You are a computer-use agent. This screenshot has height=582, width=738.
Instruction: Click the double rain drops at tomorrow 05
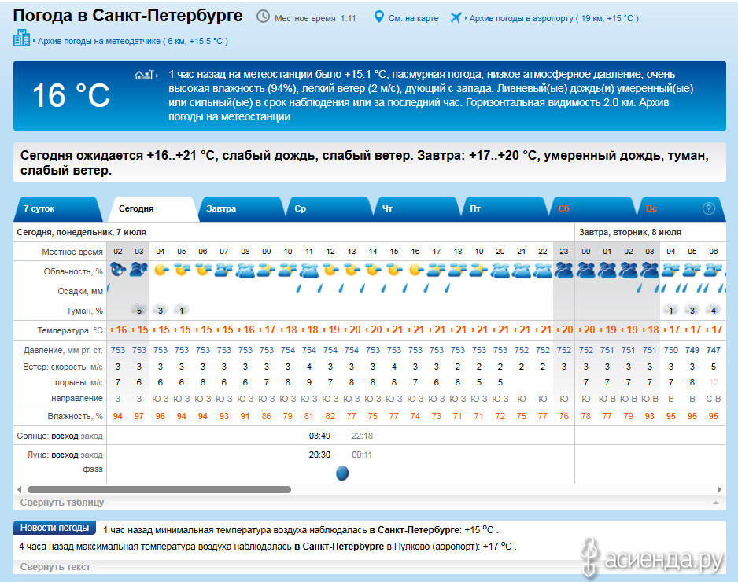point(681,288)
